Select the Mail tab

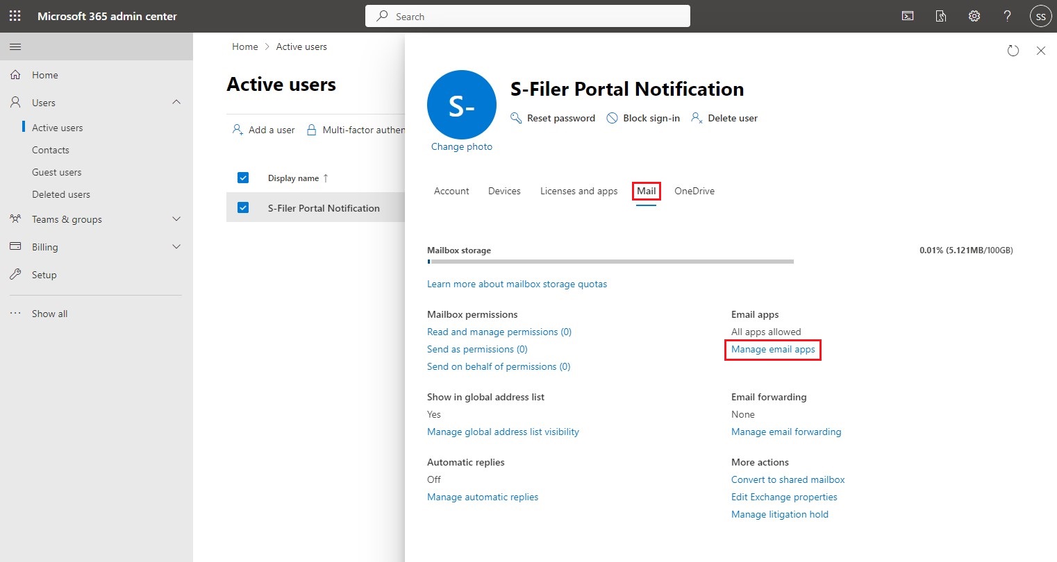click(646, 191)
